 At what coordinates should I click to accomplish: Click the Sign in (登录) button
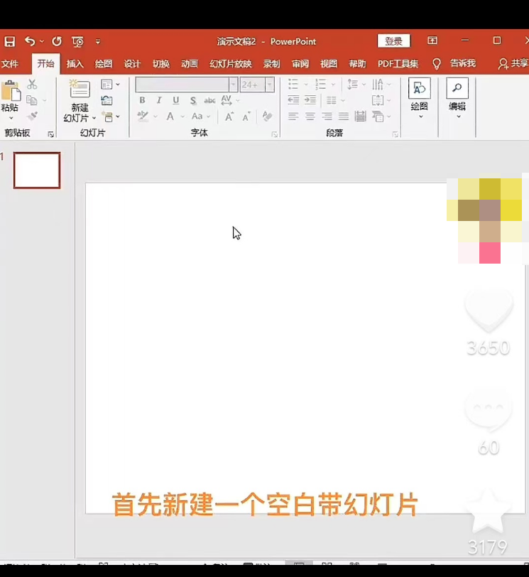tap(394, 41)
